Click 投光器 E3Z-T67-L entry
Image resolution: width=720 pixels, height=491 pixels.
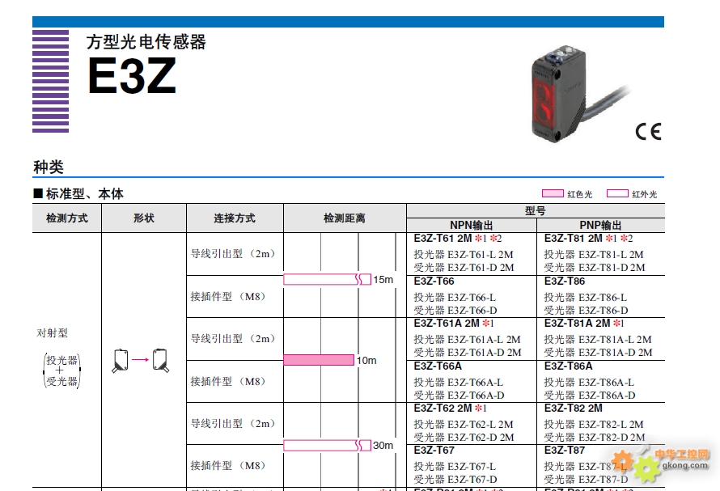click(455, 466)
